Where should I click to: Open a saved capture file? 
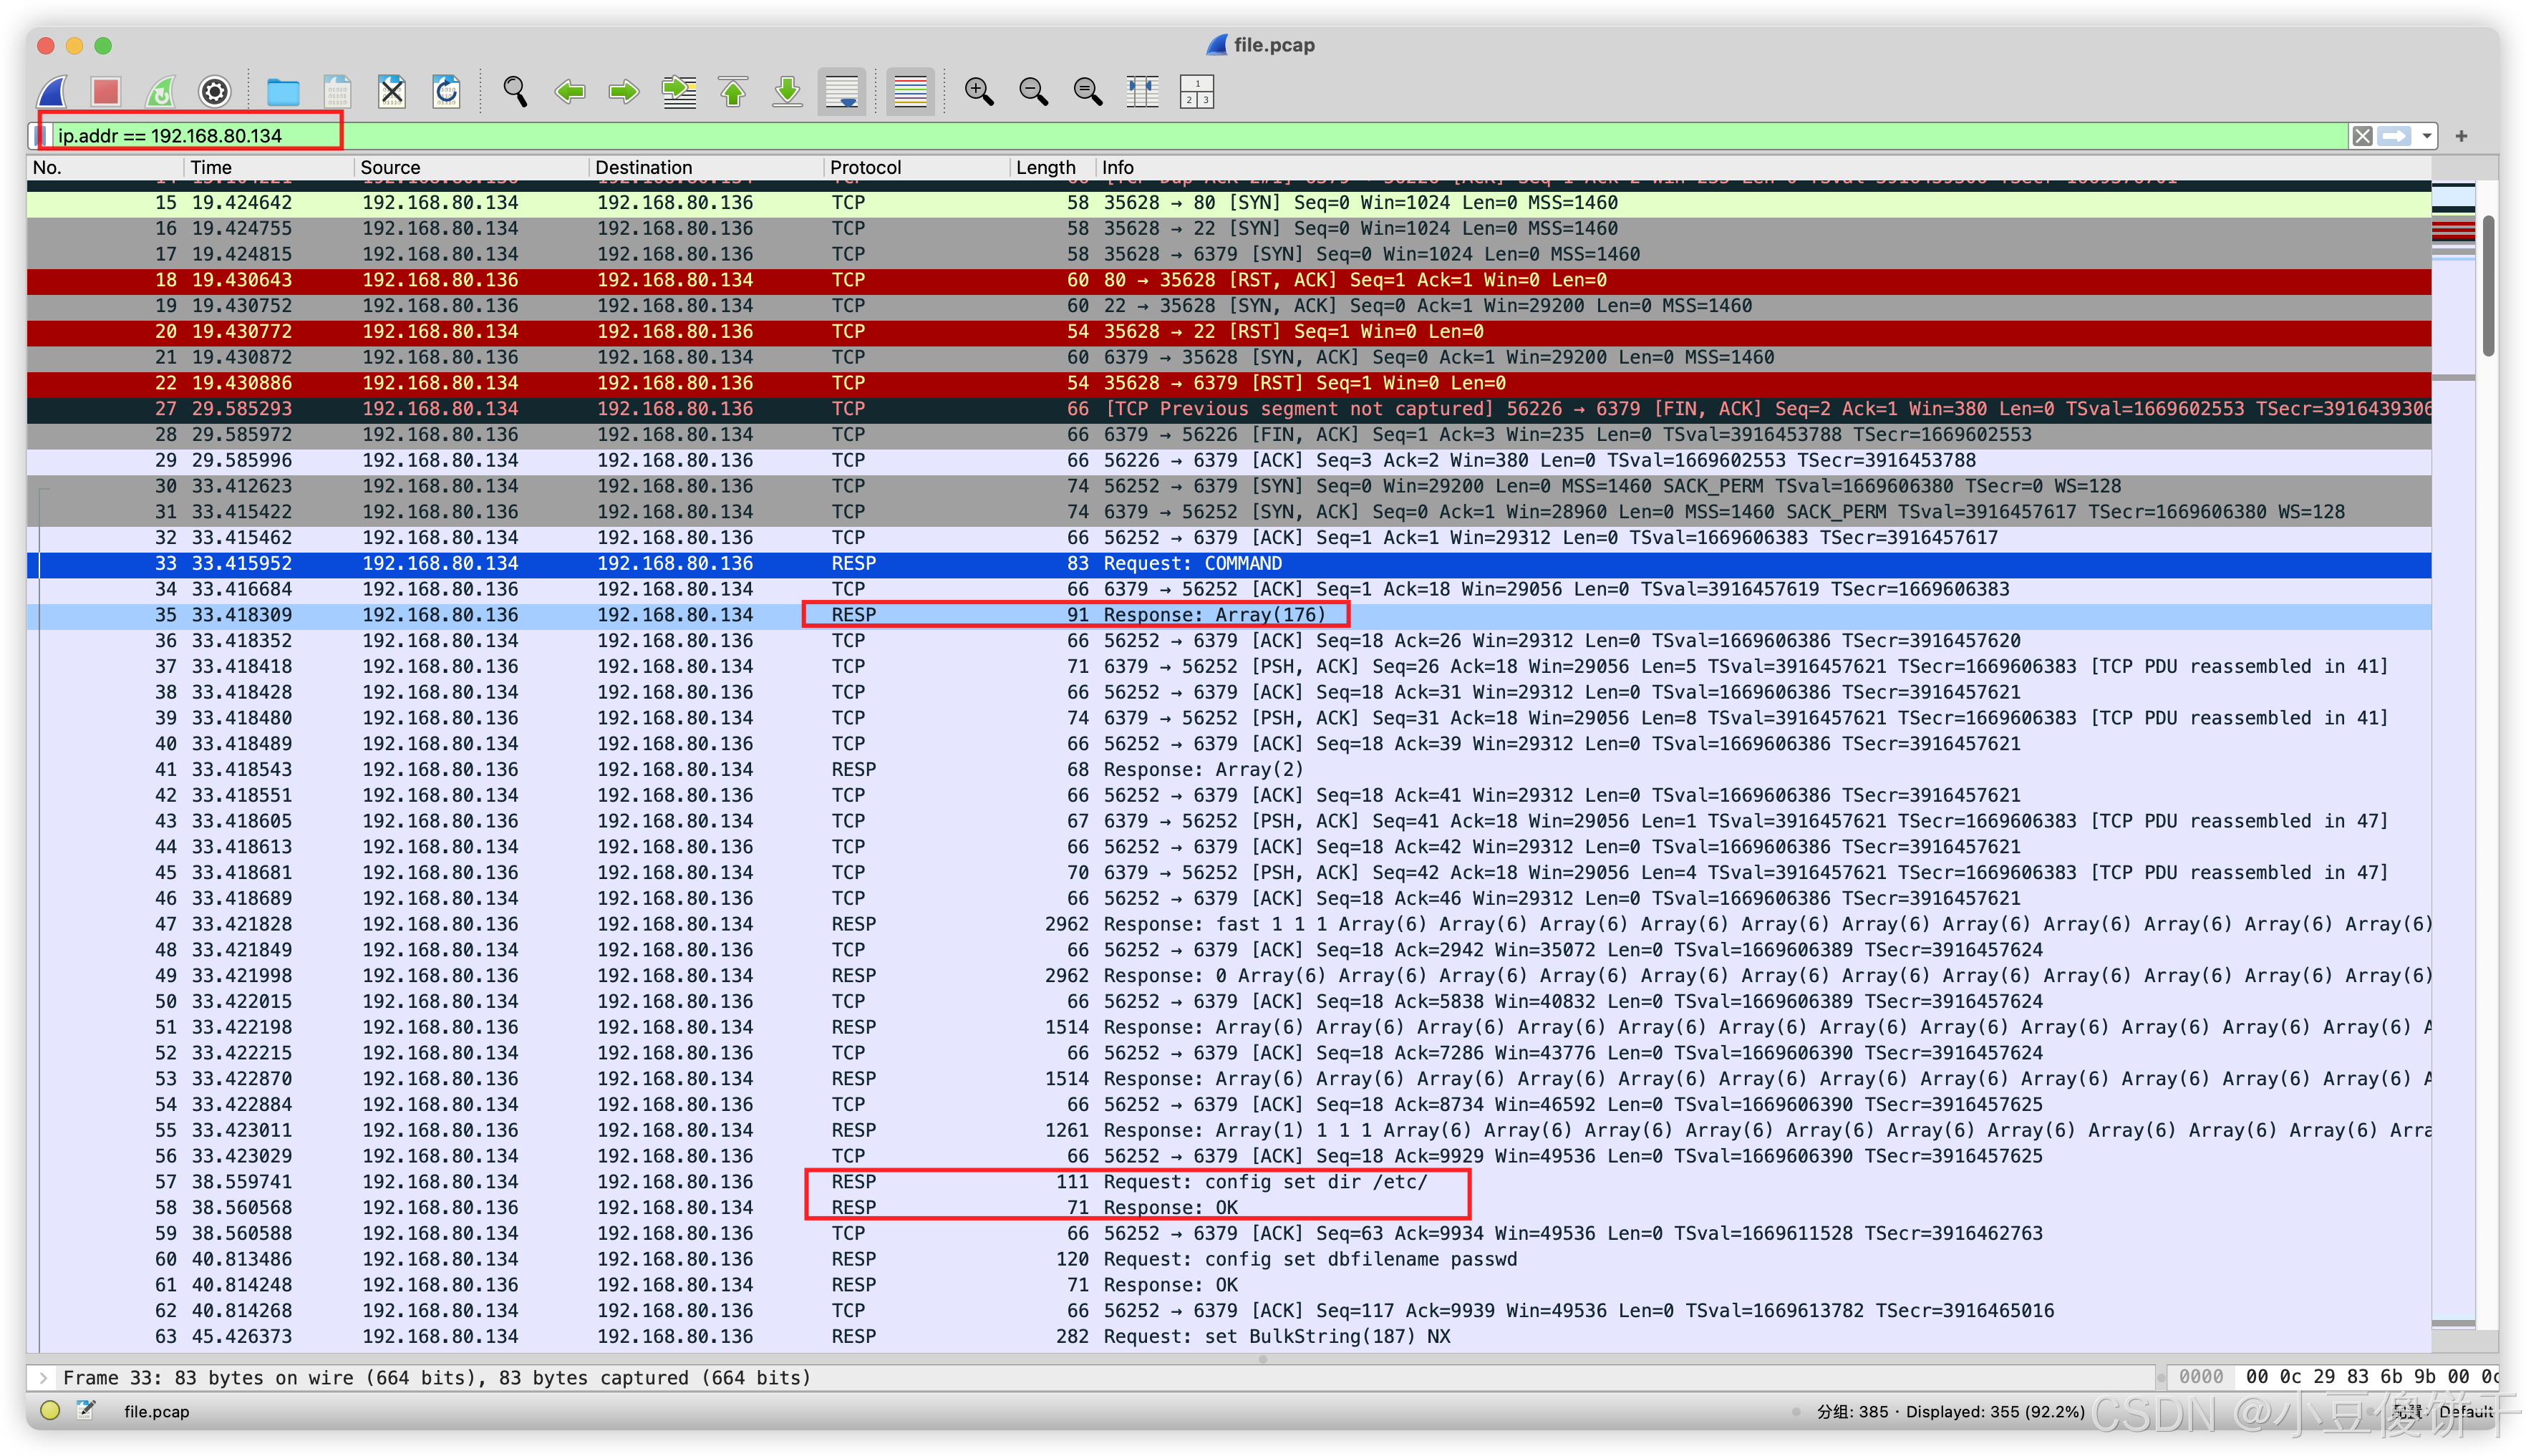coord(284,91)
